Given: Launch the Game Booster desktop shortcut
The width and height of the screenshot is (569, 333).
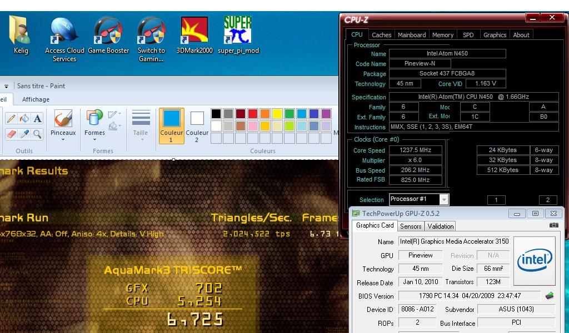Looking at the screenshot, I should click(x=108, y=35).
